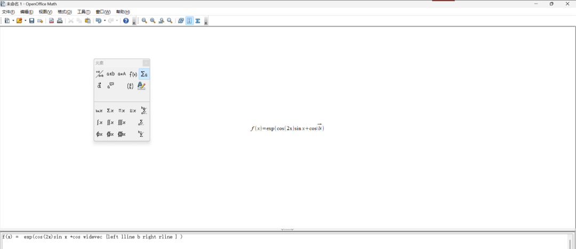
Task: Open tools toolbar options overflow arrow
Action: [x=206, y=22]
